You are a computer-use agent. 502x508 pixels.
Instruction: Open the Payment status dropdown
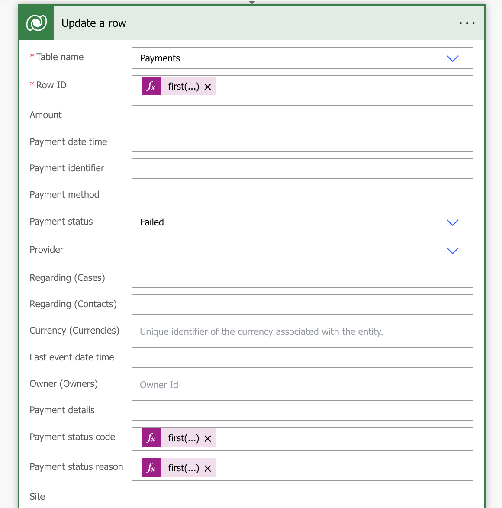[x=453, y=222]
